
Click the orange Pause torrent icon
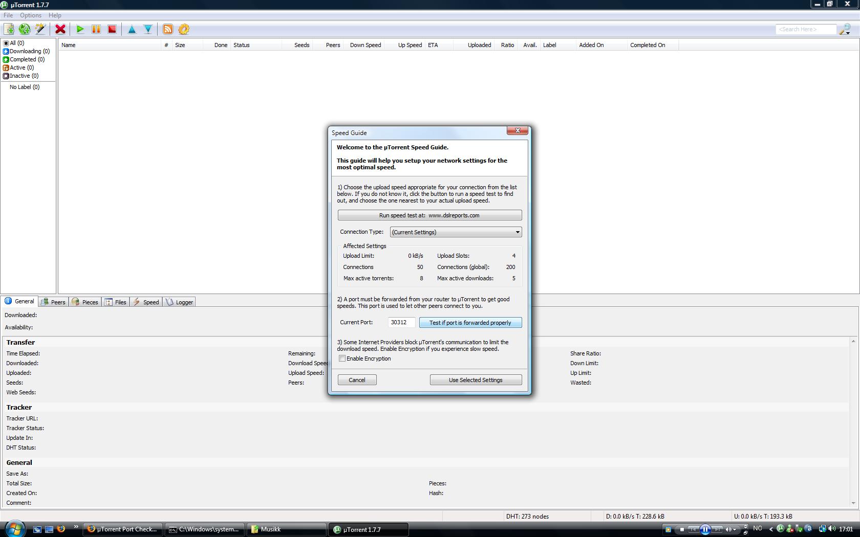[x=96, y=29]
